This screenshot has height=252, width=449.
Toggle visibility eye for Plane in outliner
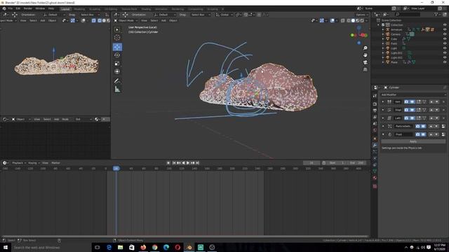coord(445,62)
